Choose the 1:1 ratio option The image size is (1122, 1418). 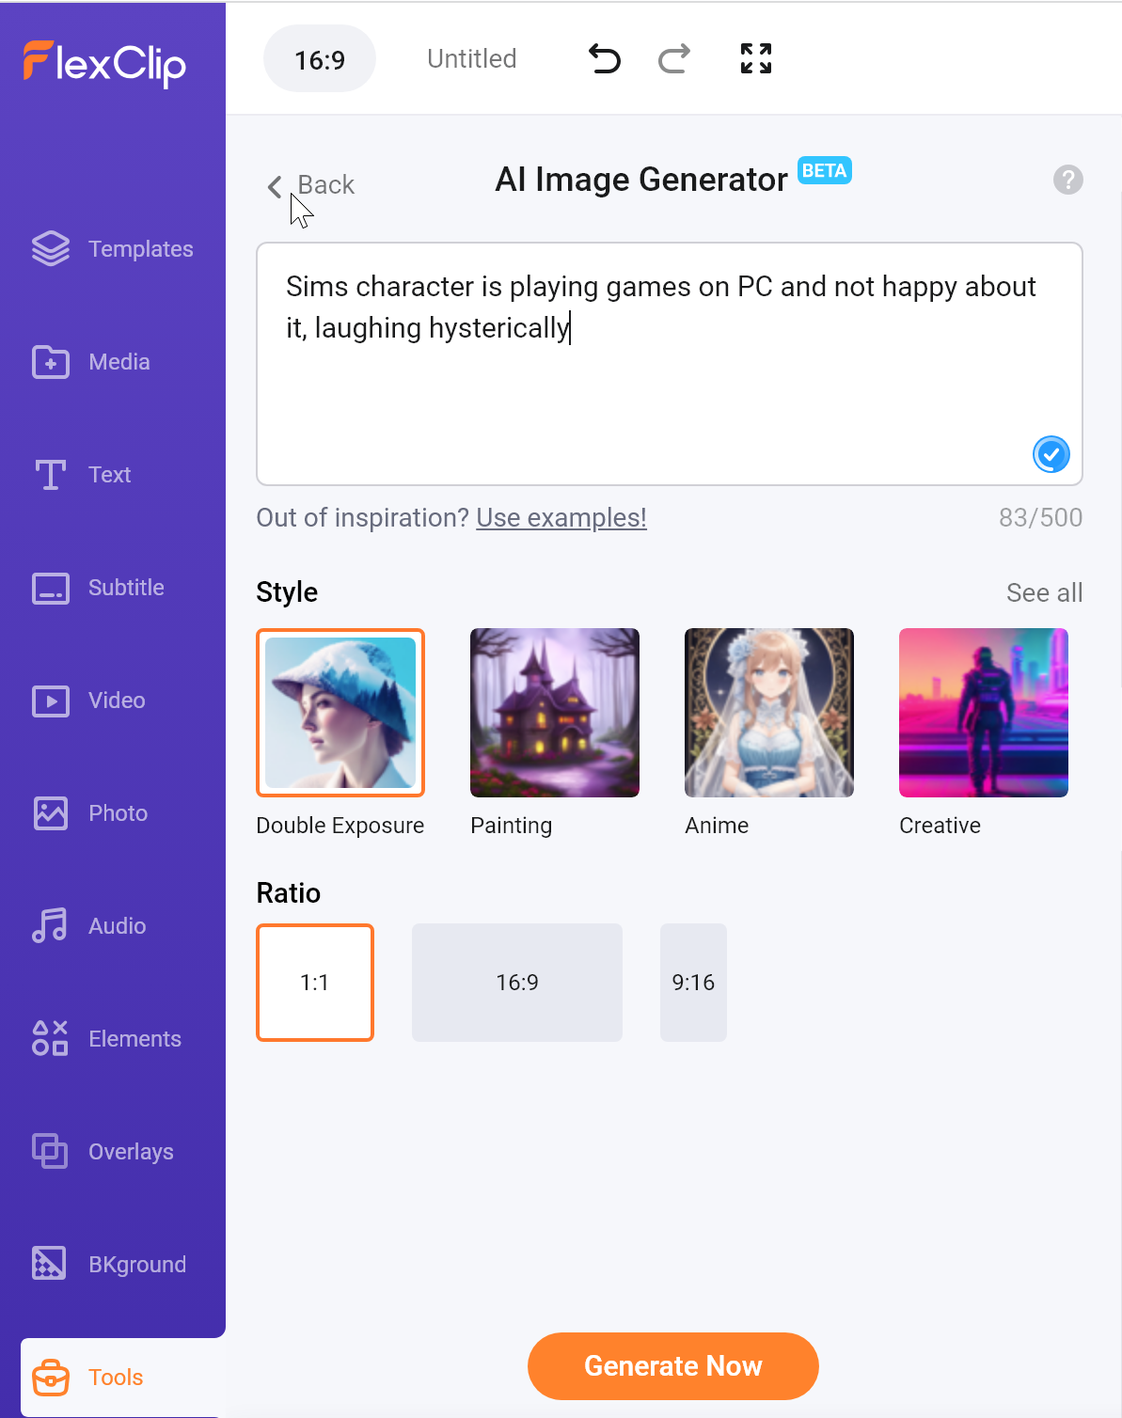click(x=315, y=983)
